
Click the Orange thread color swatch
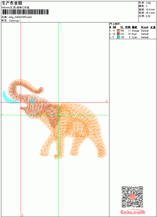(x=118, y=31)
